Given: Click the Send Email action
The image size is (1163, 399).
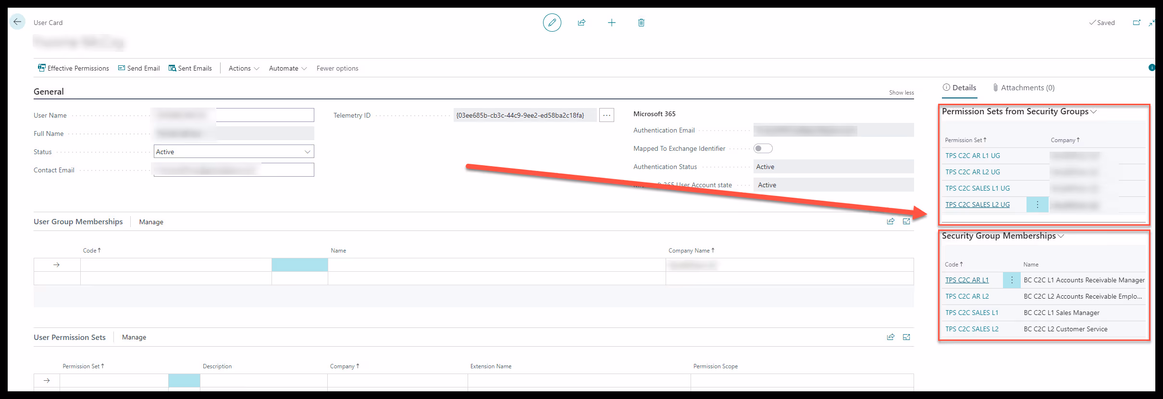Looking at the screenshot, I should click(x=139, y=68).
